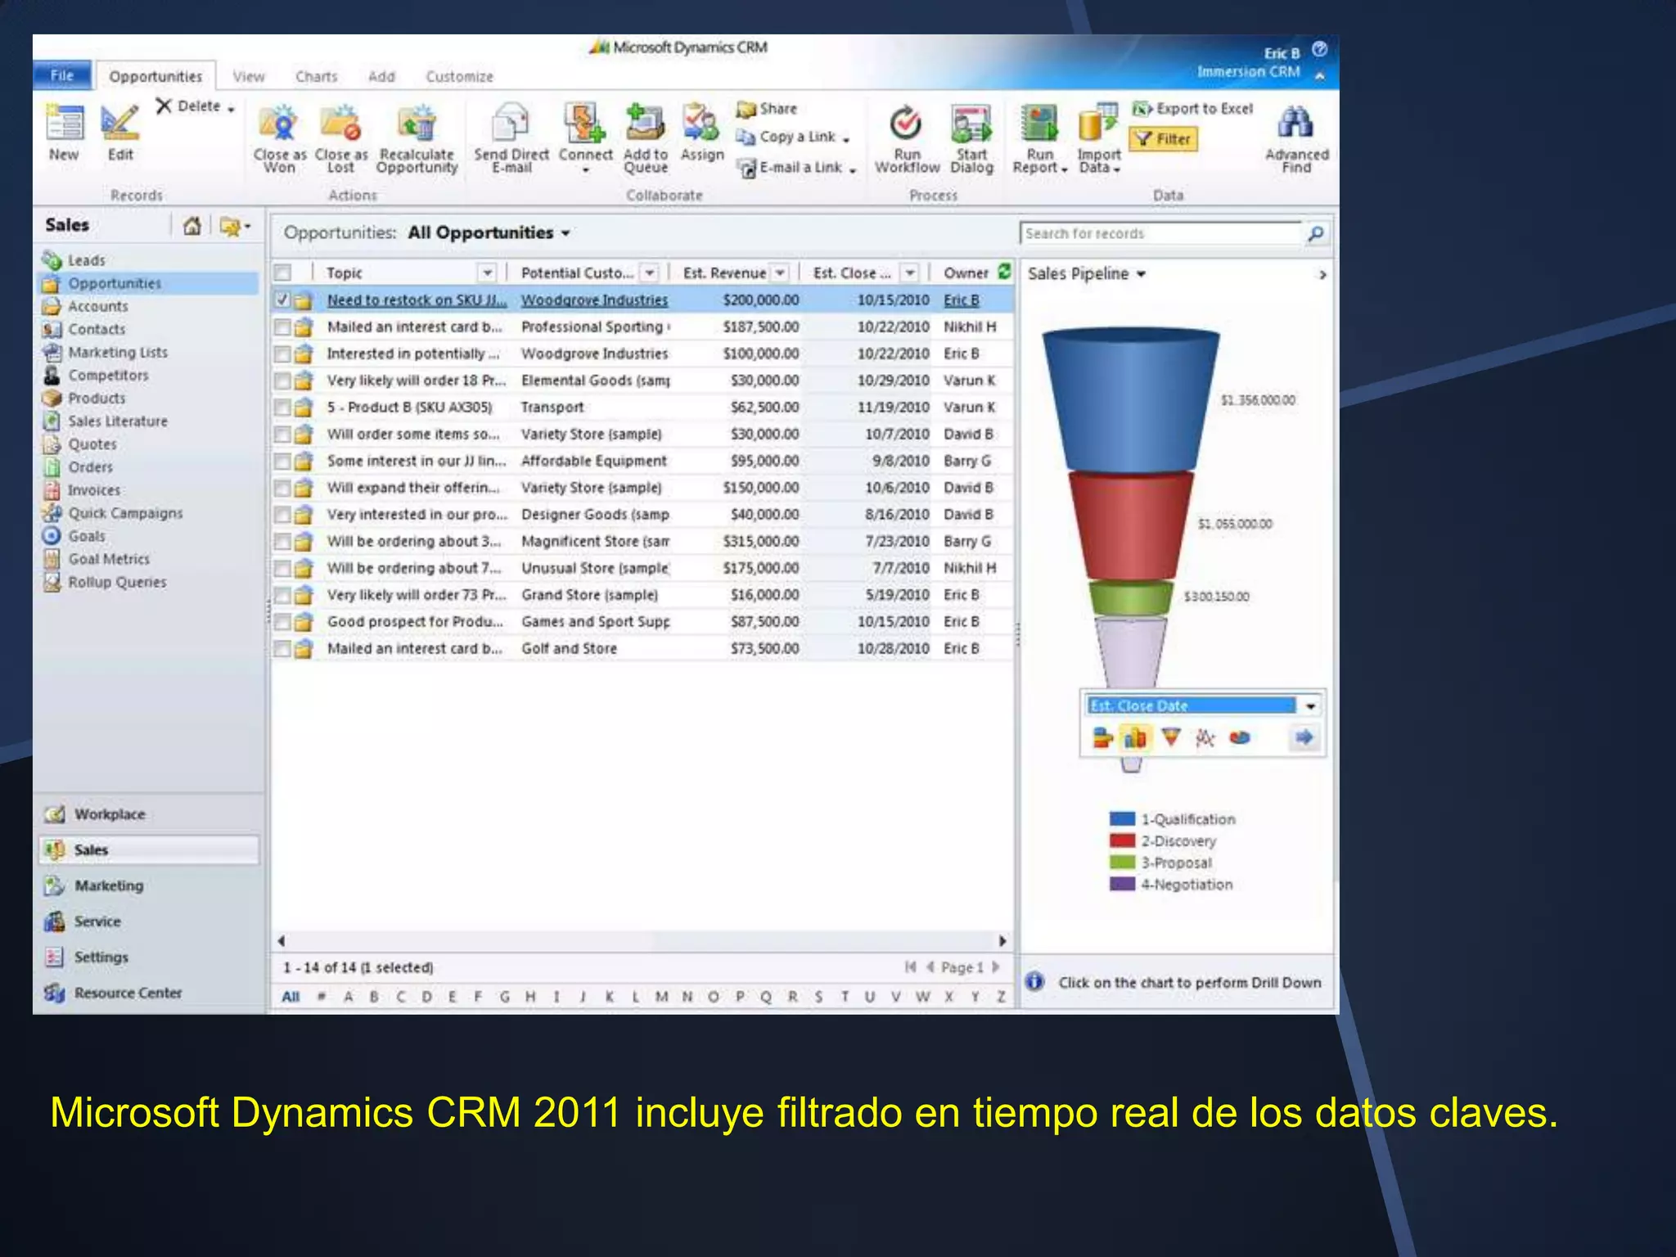Open the Eric B owner link in selected row

click(x=962, y=300)
